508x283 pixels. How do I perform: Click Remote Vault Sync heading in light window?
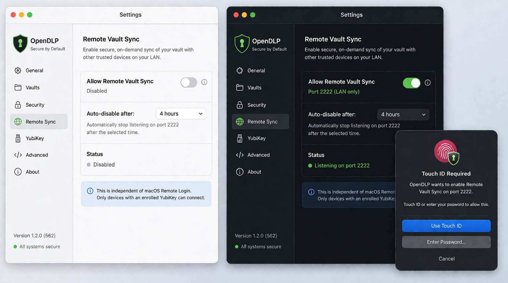pos(111,39)
